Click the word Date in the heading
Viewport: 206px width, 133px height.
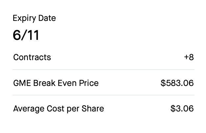click(x=47, y=18)
